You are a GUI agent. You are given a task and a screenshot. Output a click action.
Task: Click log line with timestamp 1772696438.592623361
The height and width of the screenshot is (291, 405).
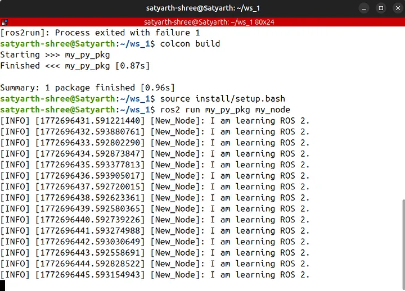pos(155,198)
